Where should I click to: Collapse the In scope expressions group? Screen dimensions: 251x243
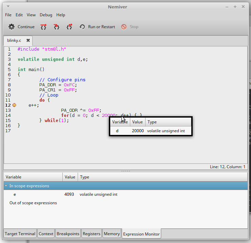[6, 186]
